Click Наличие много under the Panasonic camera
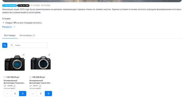 click(x=9, y=88)
